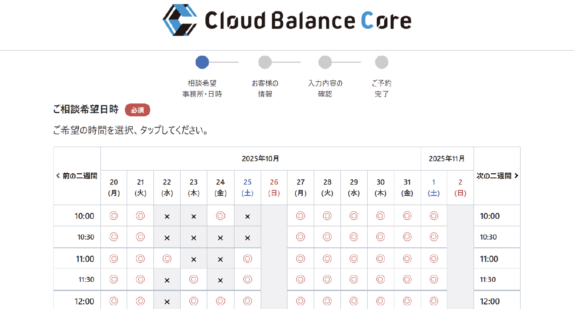This screenshot has width=574, height=309.
Task: Book 10:00 slot on Friday October 24
Action: 221,216
